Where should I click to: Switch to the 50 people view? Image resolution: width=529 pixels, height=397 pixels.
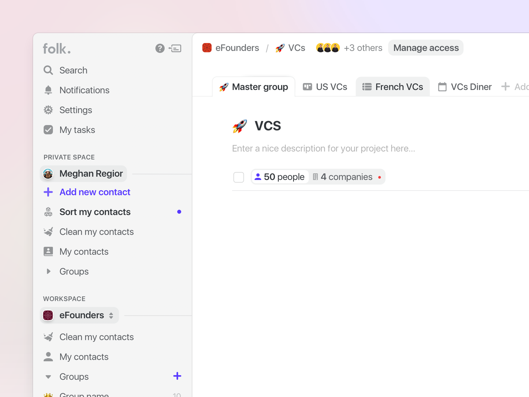(x=280, y=177)
